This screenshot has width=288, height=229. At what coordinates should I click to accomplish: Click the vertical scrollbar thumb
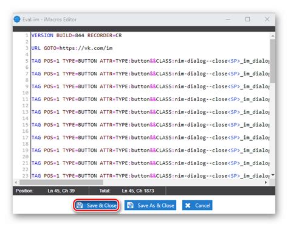(x=273, y=61)
